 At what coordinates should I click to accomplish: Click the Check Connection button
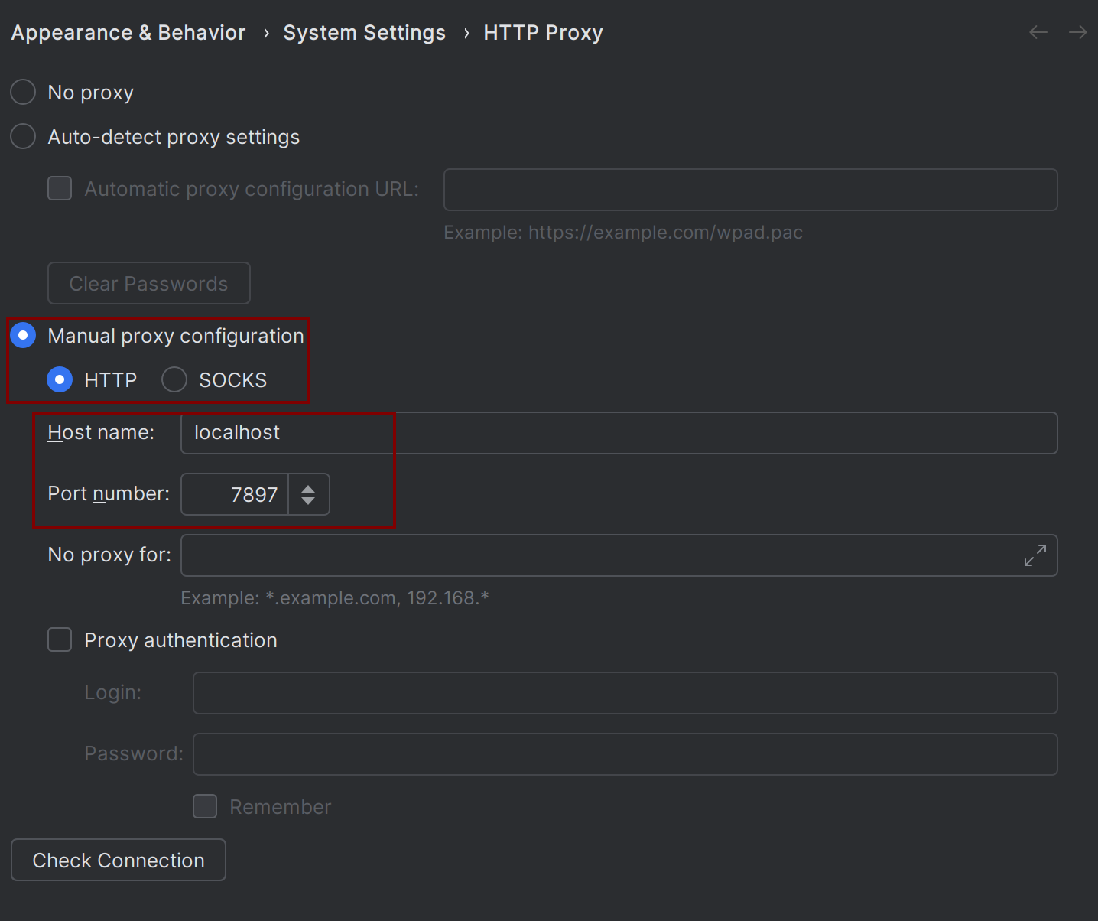point(119,861)
